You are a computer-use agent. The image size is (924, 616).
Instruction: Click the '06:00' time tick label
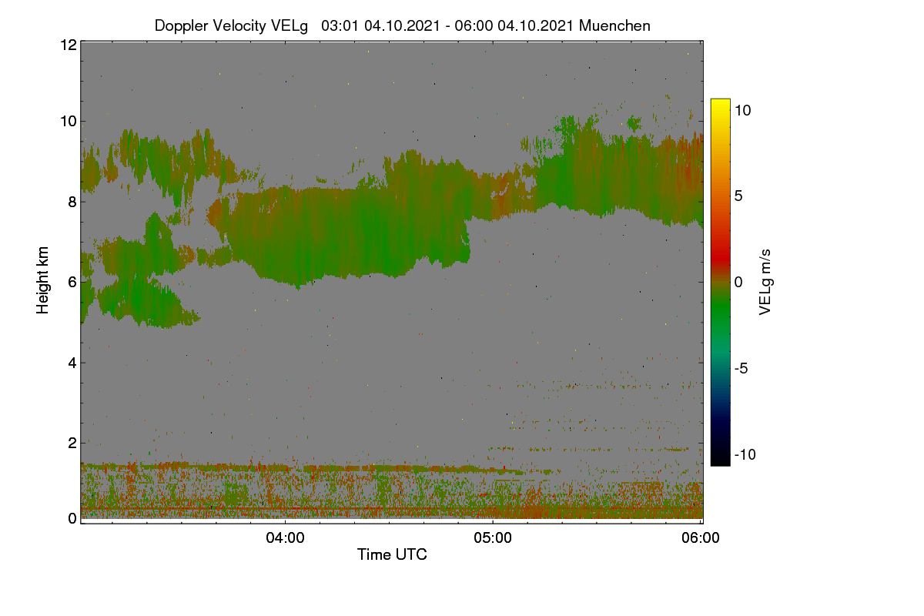click(x=701, y=538)
